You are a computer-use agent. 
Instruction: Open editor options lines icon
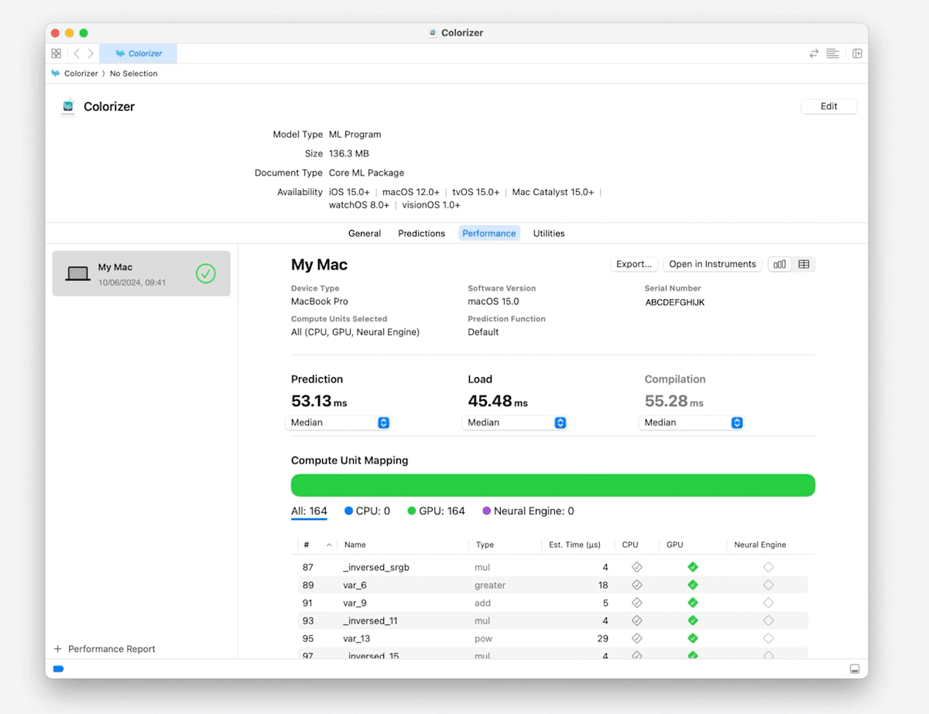(833, 53)
